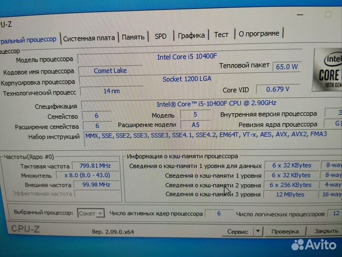
Task: Click the Расширение семейства value 6
Action: pyautogui.click(x=97, y=126)
